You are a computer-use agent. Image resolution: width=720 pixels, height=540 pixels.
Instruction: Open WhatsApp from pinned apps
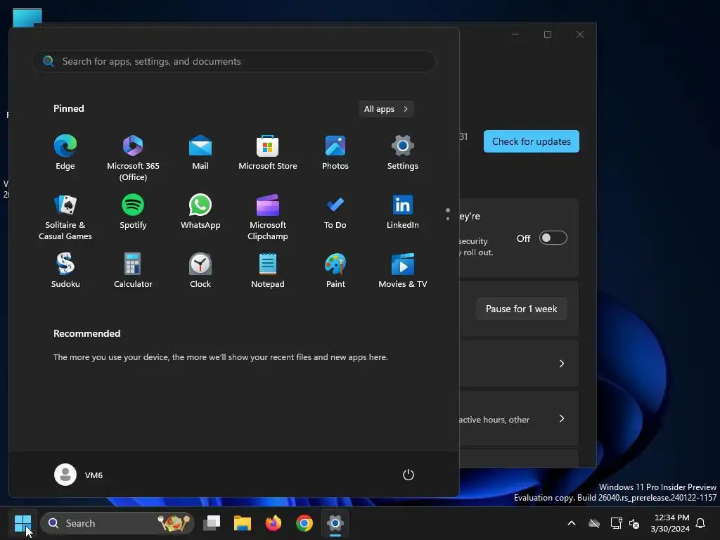(200, 212)
